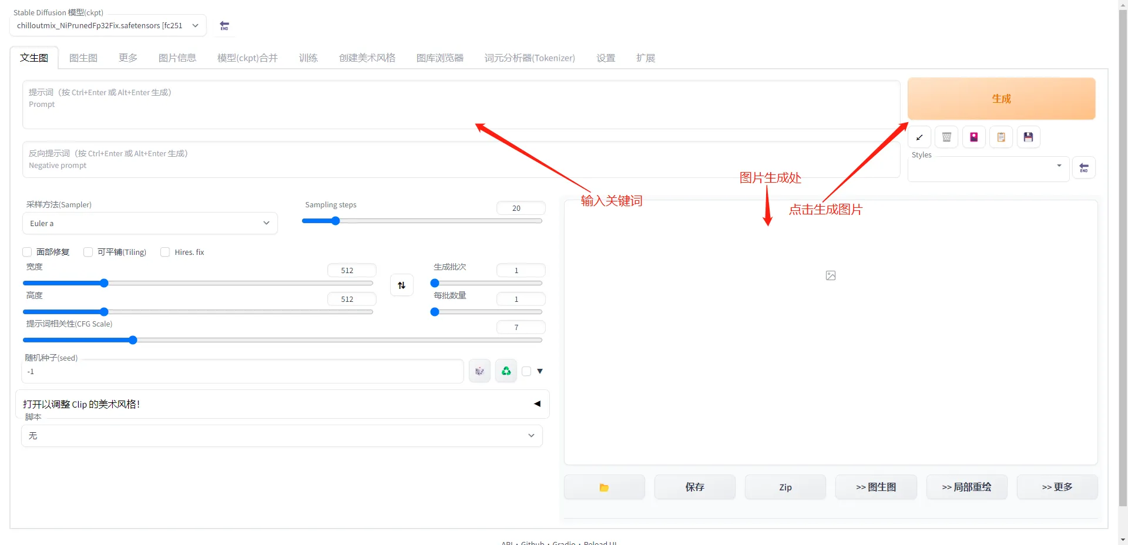Open the 图库浏览器 tab
Image resolution: width=1128 pixels, height=545 pixels.
440,58
